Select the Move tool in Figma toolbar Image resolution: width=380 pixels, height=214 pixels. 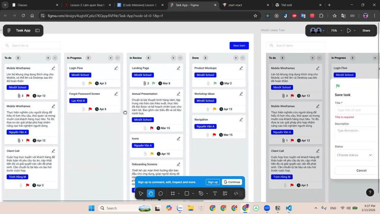[141, 193]
